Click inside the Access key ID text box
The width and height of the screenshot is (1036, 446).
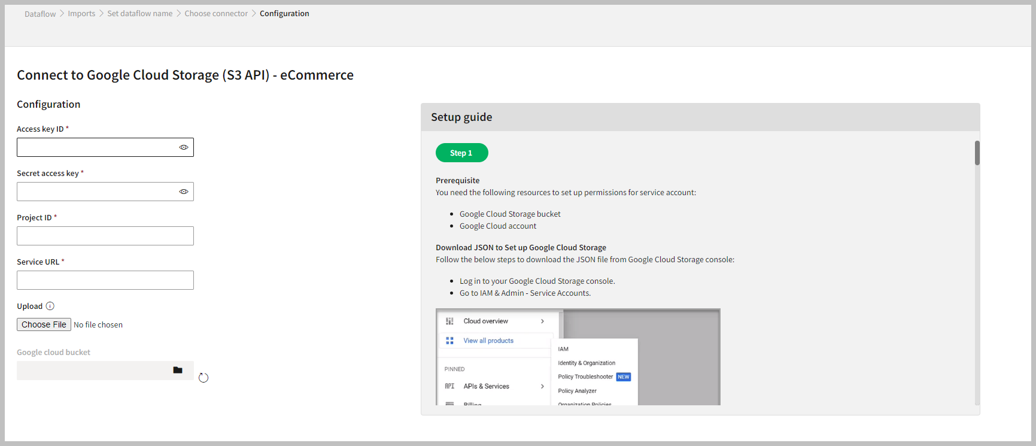96,147
